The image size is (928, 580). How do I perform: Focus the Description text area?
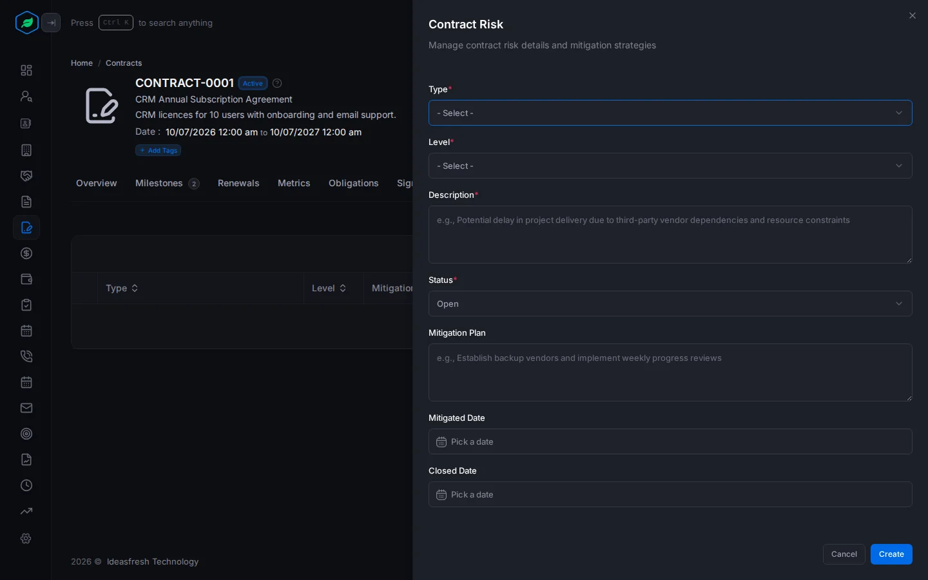(670, 235)
